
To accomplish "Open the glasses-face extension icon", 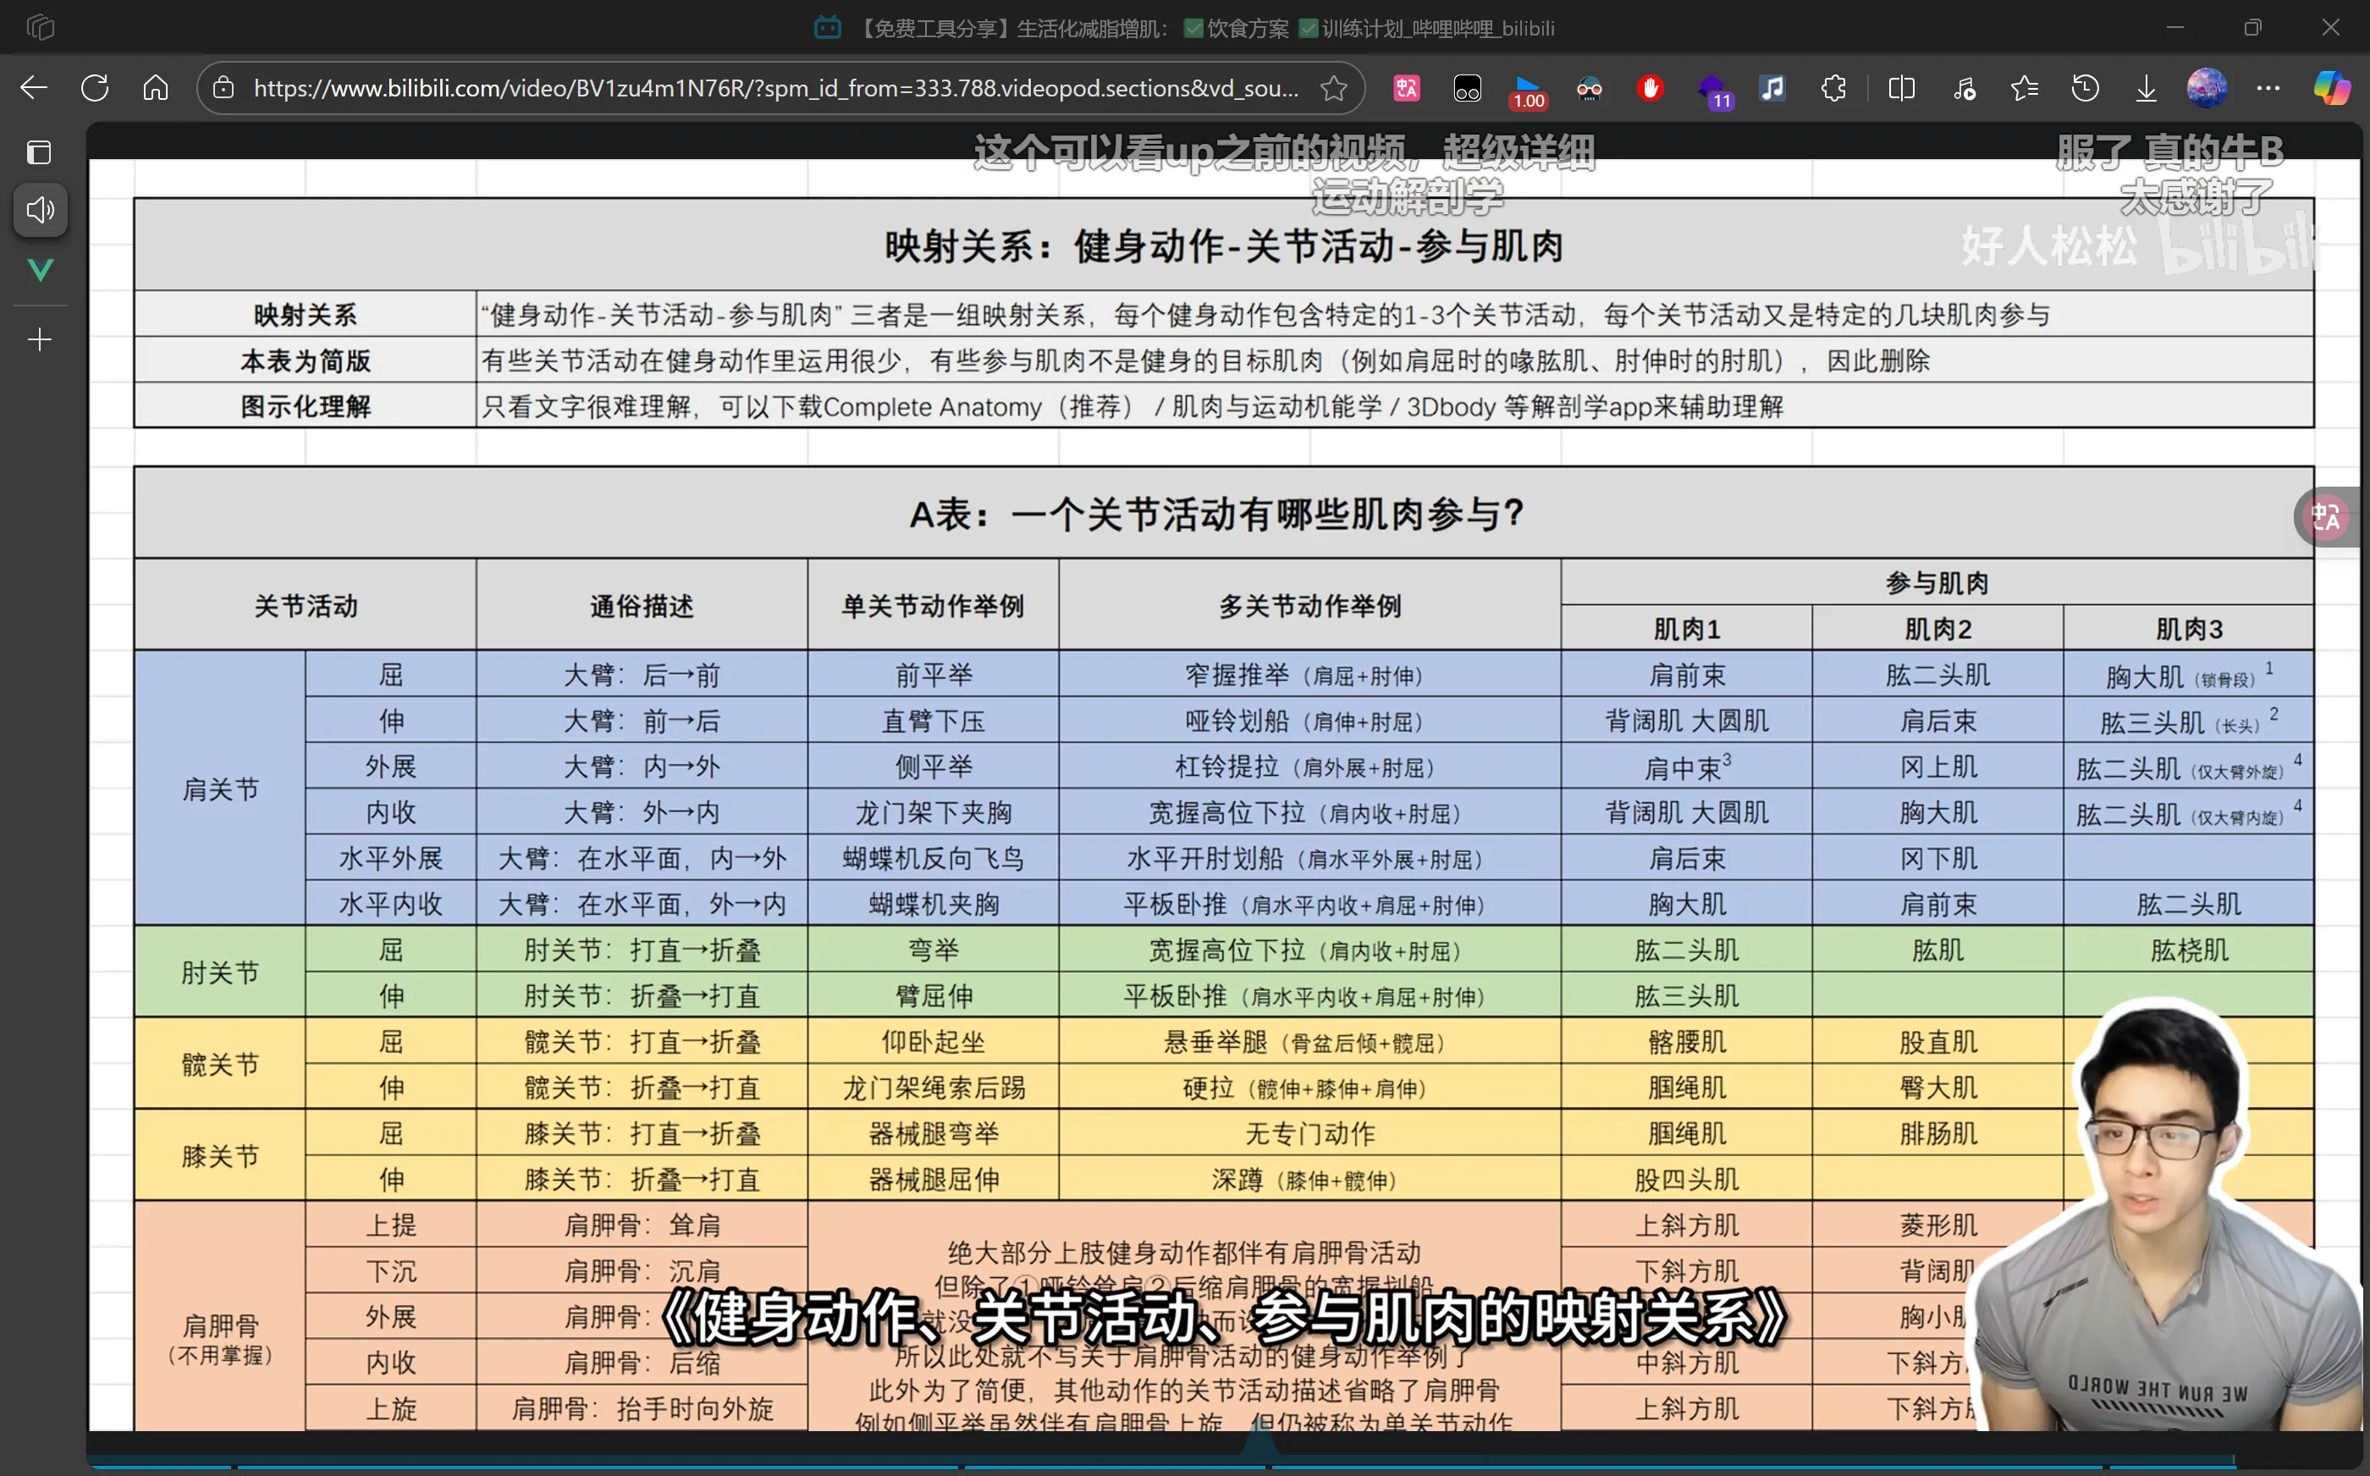I will (x=1467, y=88).
